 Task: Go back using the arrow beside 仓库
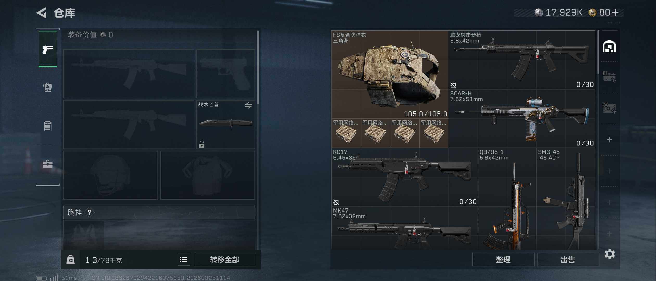click(41, 12)
